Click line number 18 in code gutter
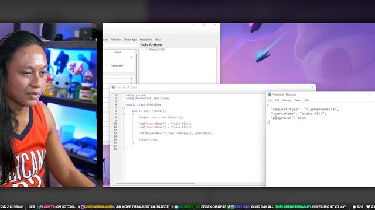This screenshot has height=210, width=375. coord(115,149)
